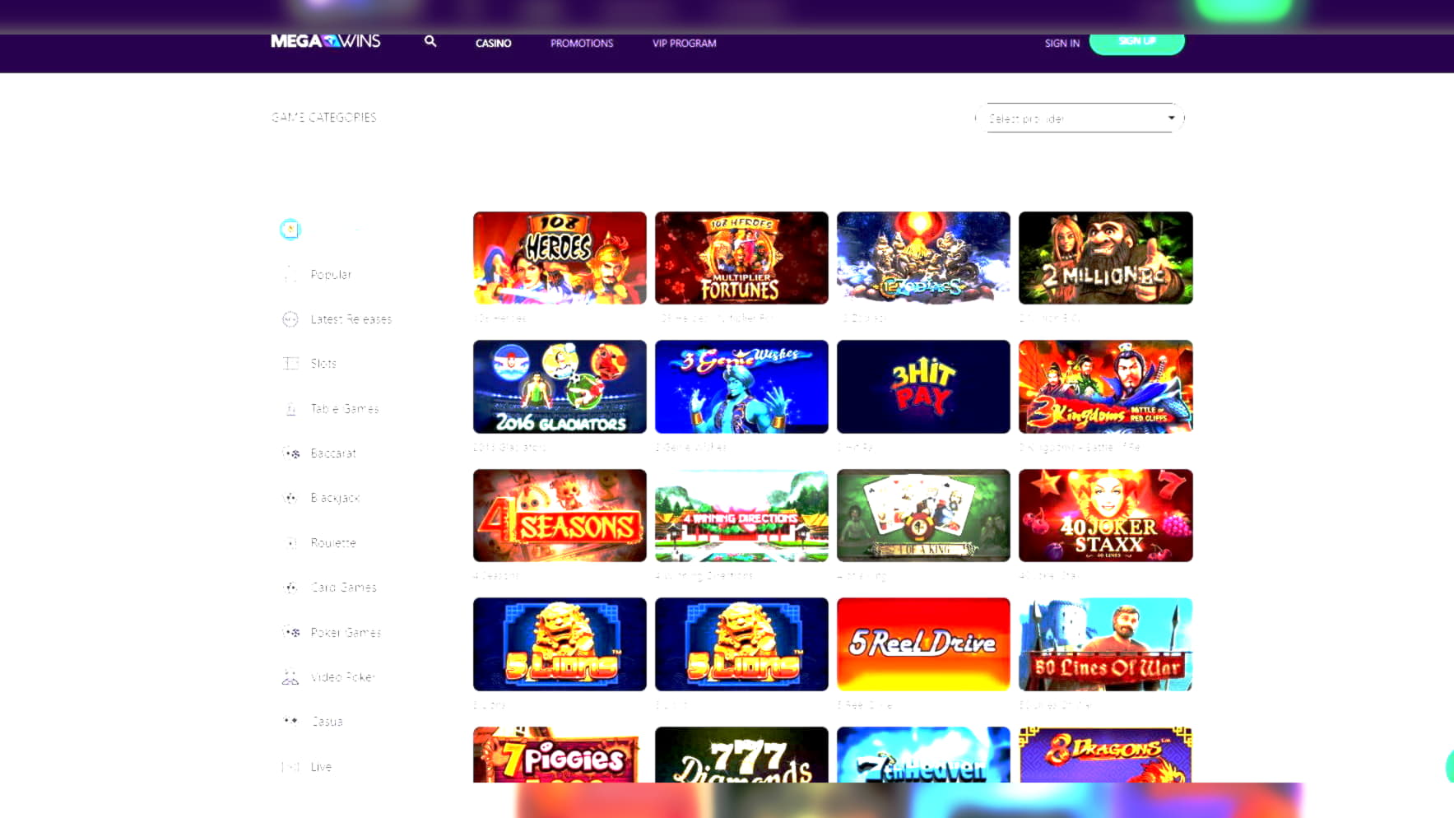This screenshot has height=818, width=1454.
Task: Select the Slots category icon
Action: (x=290, y=364)
